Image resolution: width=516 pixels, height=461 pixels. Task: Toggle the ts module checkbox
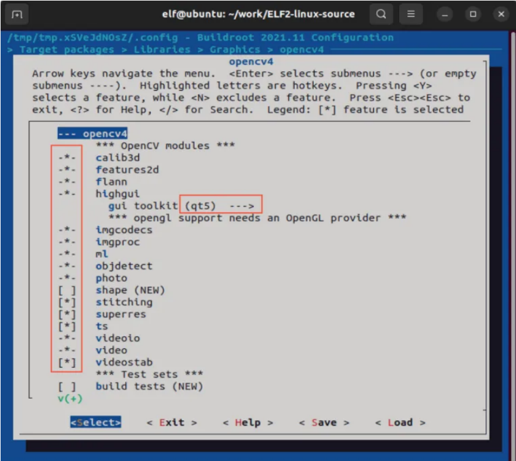point(67,327)
